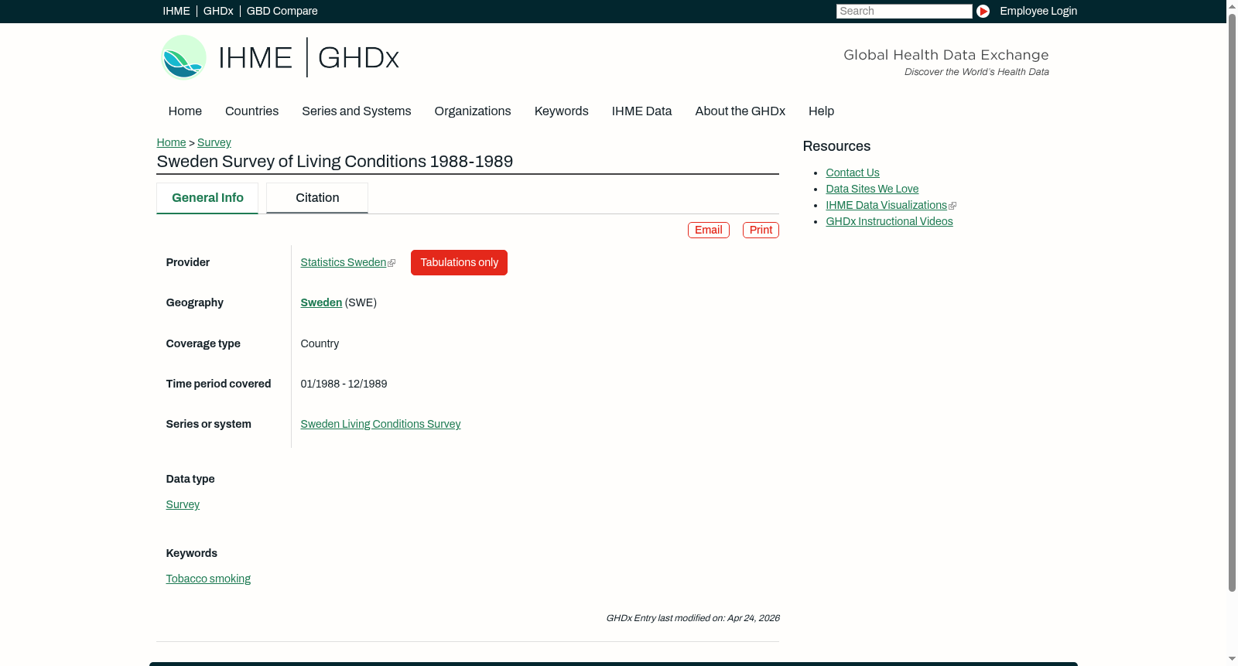
Task: Open GHDx Instructional Videos link
Action: pos(889,222)
